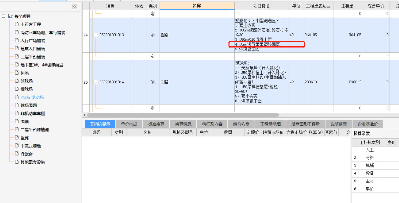Screen dimensions: 399x203
Task: Open 非机动车车棚 tree item
Action: 33,113
